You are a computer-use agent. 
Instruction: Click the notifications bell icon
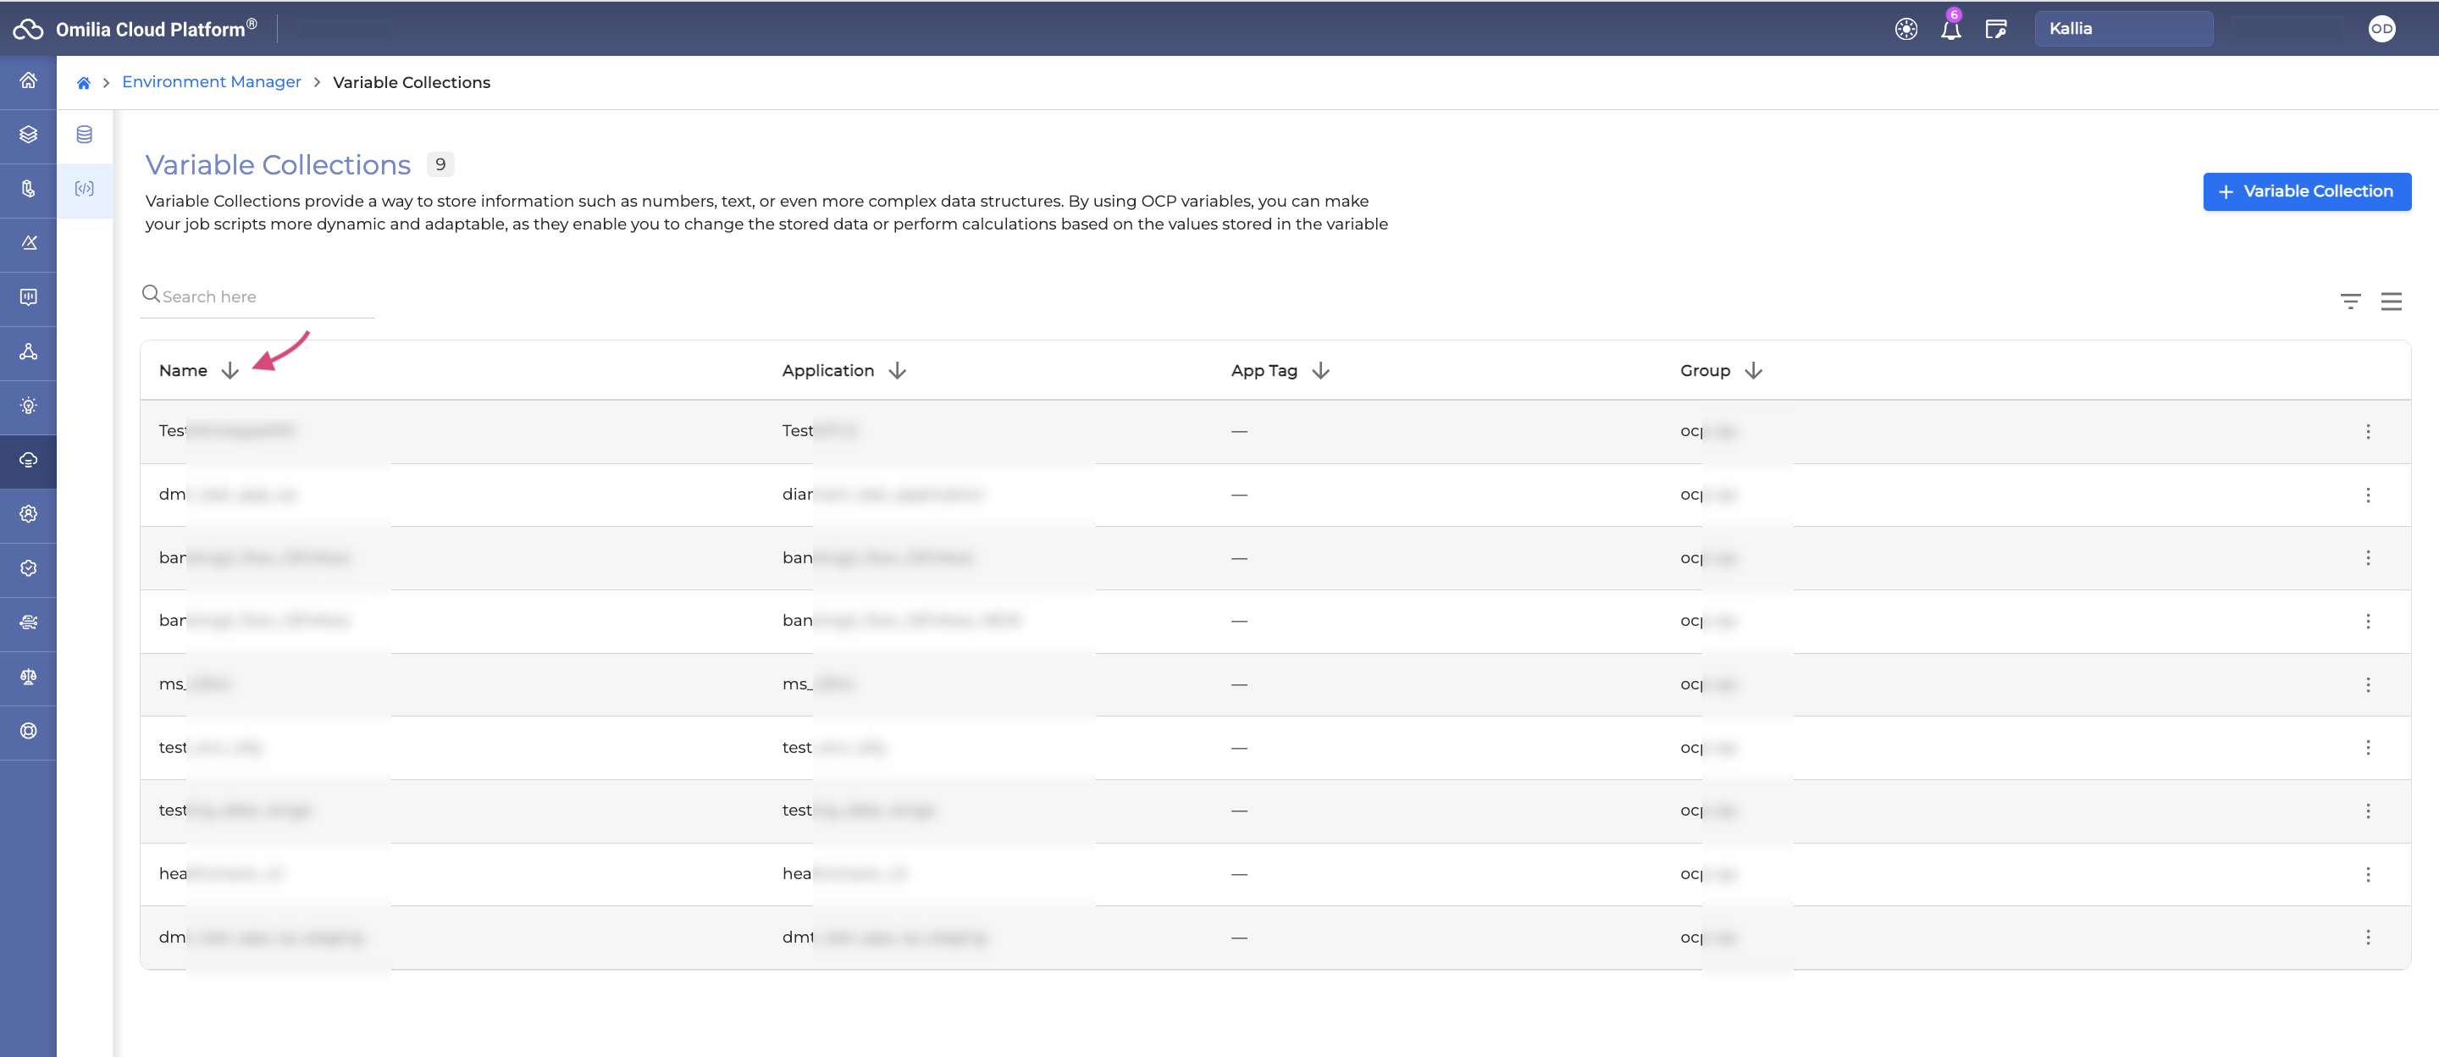[1950, 28]
